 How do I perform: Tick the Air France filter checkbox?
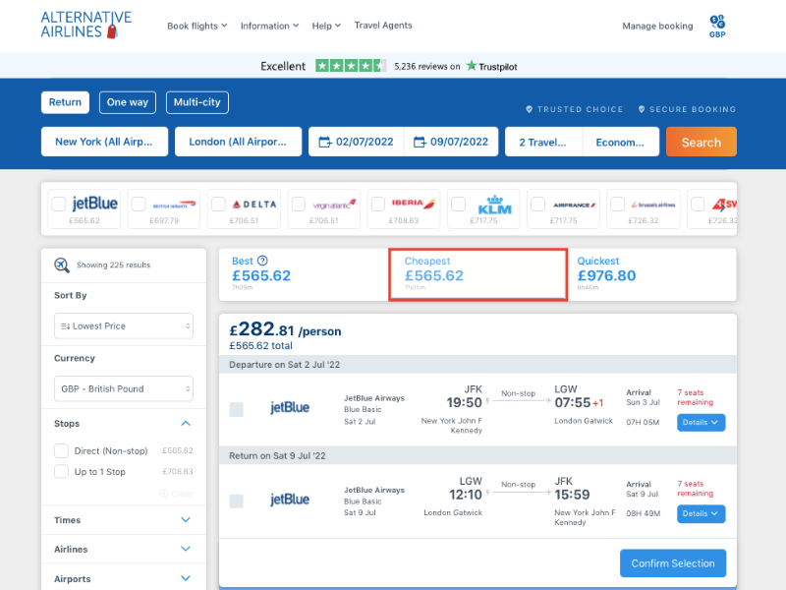537,205
